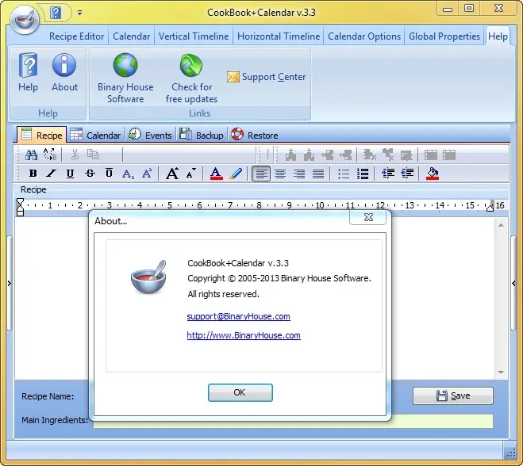Click the Increase indent icon
523x466 pixels.
click(407, 174)
